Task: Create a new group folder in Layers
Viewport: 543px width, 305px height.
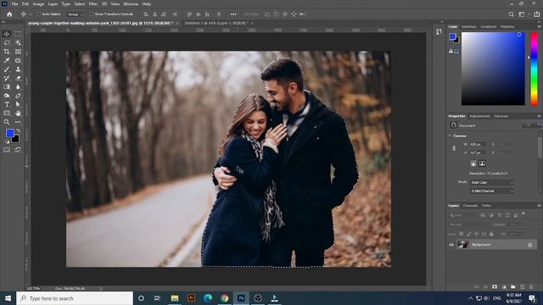Action: [512, 287]
